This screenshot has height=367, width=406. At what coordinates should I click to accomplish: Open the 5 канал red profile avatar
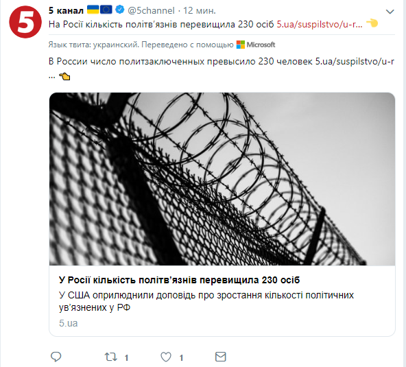point(25,22)
